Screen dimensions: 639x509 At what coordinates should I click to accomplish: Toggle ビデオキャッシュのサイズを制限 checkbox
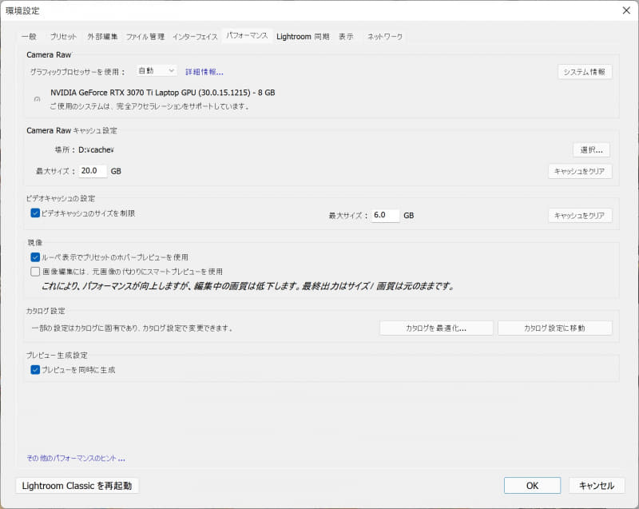[35, 213]
